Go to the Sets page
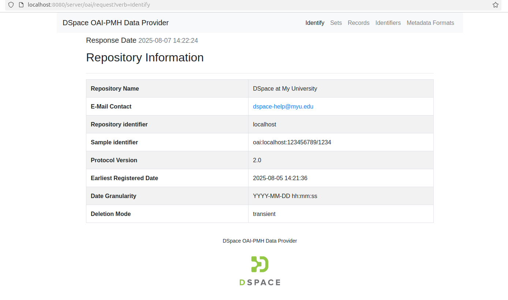This screenshot has height=300, width=508. (x=336, y=23)
